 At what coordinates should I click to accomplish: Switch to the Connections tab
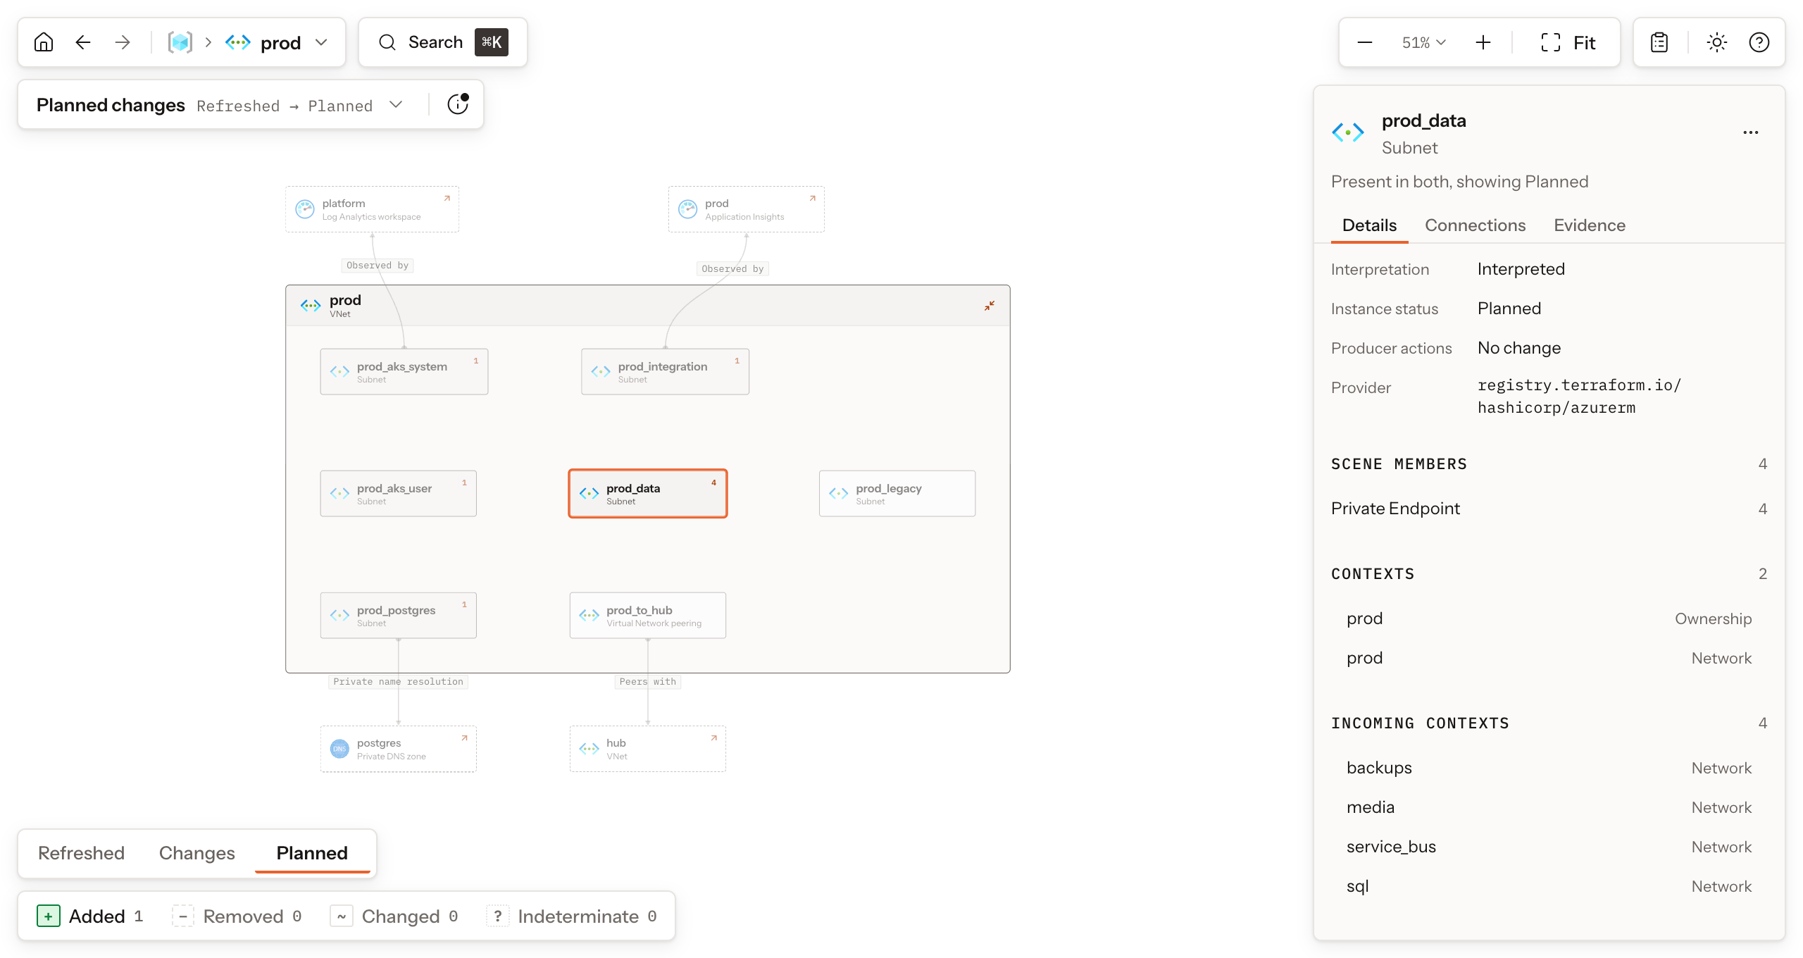[x=1476, y=225]
